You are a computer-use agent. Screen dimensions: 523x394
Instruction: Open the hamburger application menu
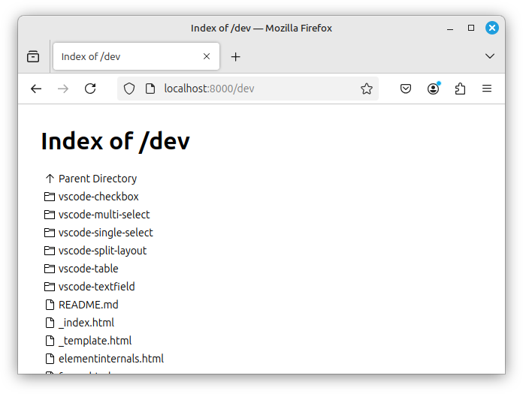487,89
